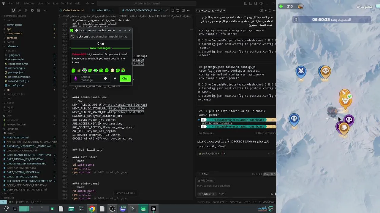Image resolution: width=380 pixels, height=213 pixels.
Task: Open tailwind.config.js in the explorer
Action: [18, 81]
